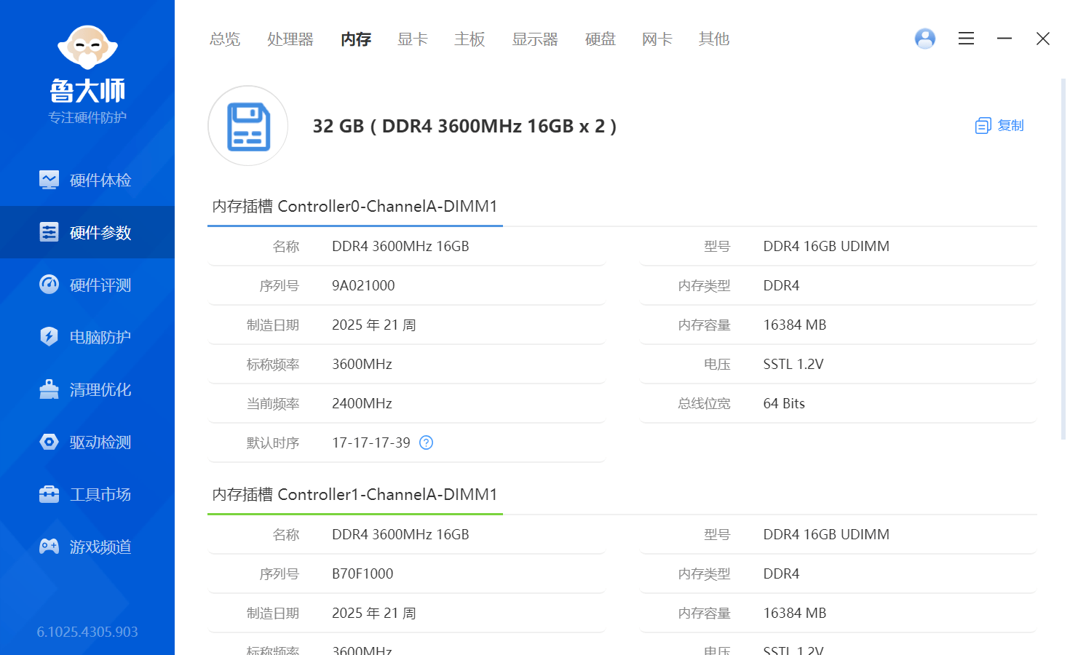
Task: Click the vertical scrollbar on right edge
Action: [1063, 258]
